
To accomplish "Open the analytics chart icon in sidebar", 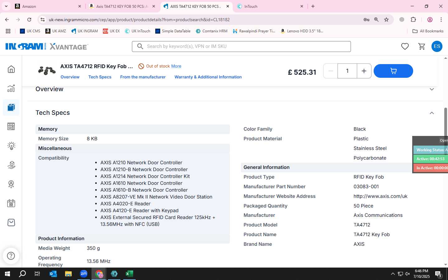I will (x=11, y=88).
